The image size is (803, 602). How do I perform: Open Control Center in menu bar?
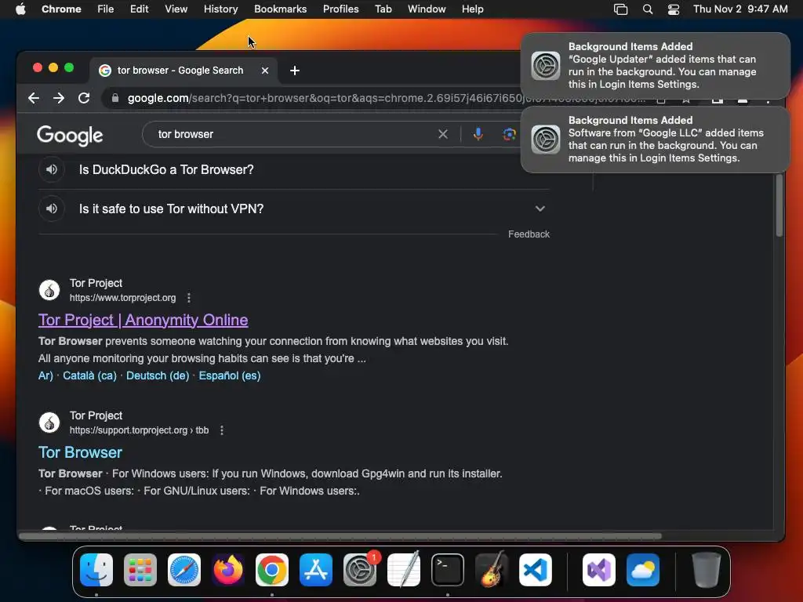(674, 9)
